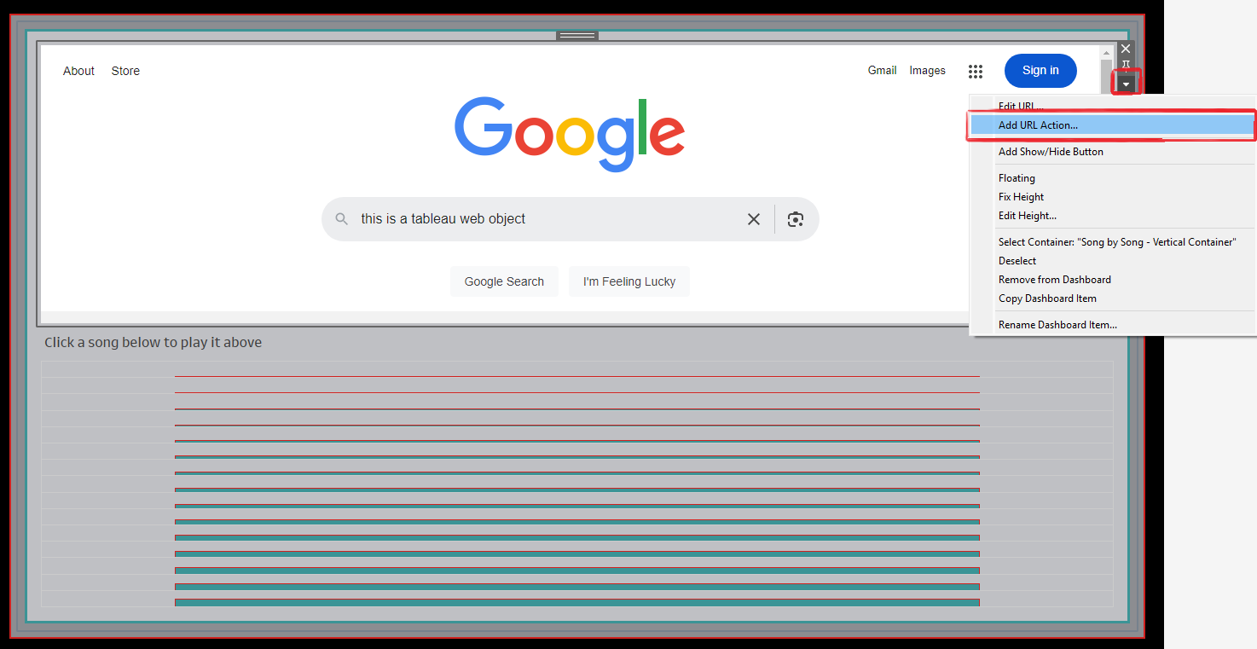Image resolution: width=1257 pixels, height=649 pixels.
Task: Pin the web object with the pin icon
Action: pos(1126,65)
